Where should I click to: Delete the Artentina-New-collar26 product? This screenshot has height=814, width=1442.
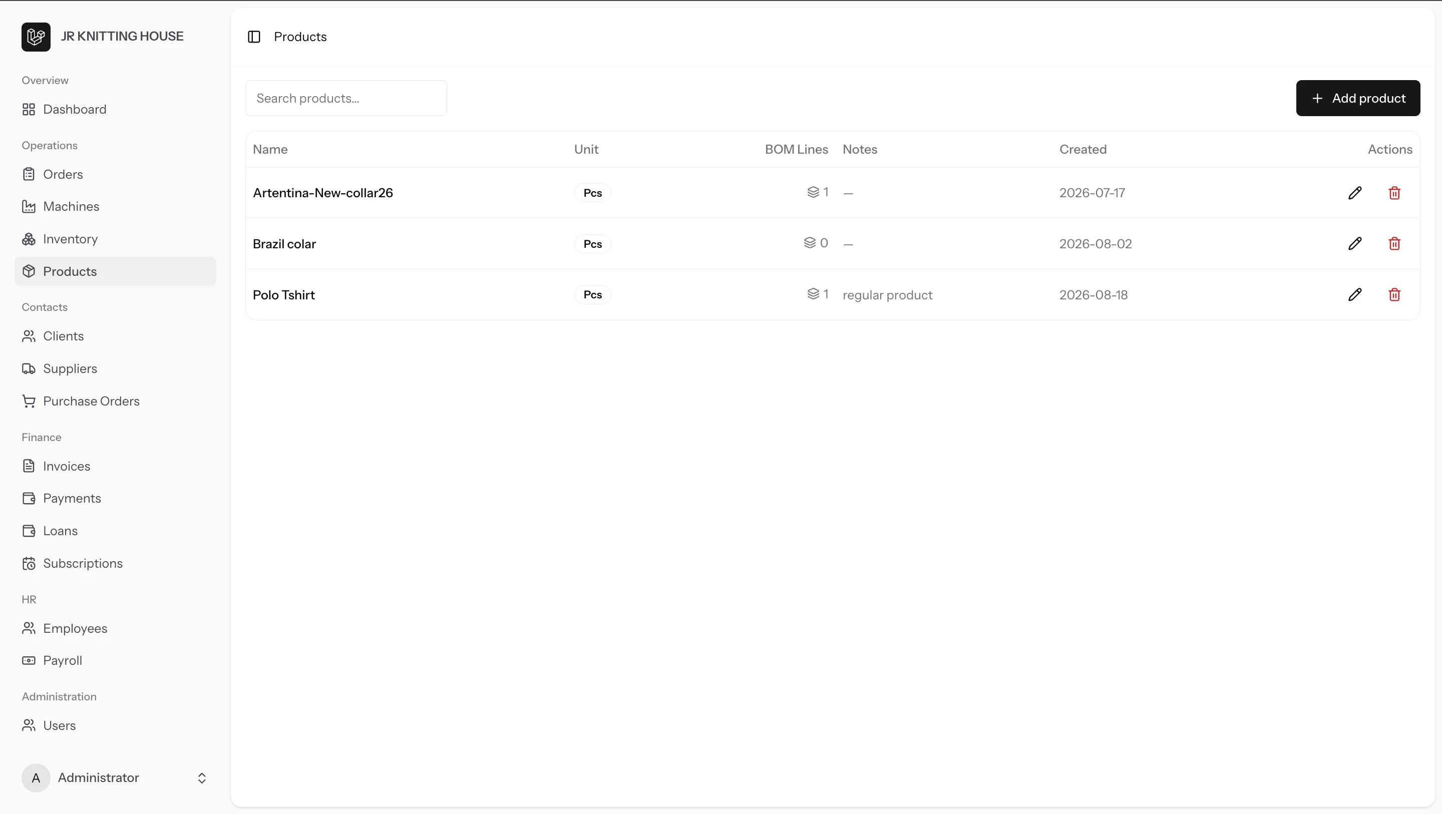pyautogui.click(x=1394, y=193)
